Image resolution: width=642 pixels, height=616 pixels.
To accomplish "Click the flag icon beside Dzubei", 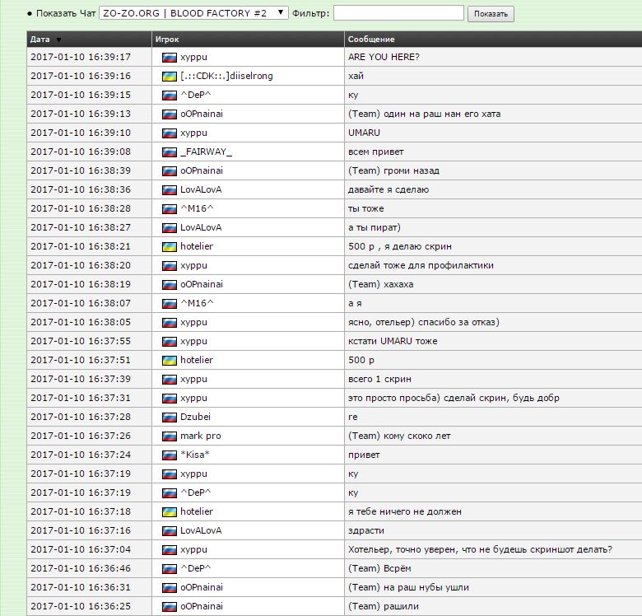I will coord(170,417).
